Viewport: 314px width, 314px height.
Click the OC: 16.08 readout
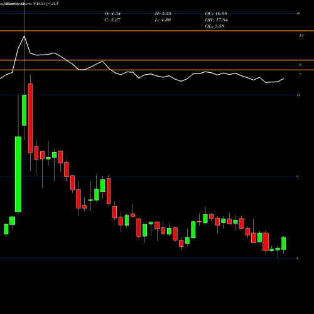tap(216, 14)
